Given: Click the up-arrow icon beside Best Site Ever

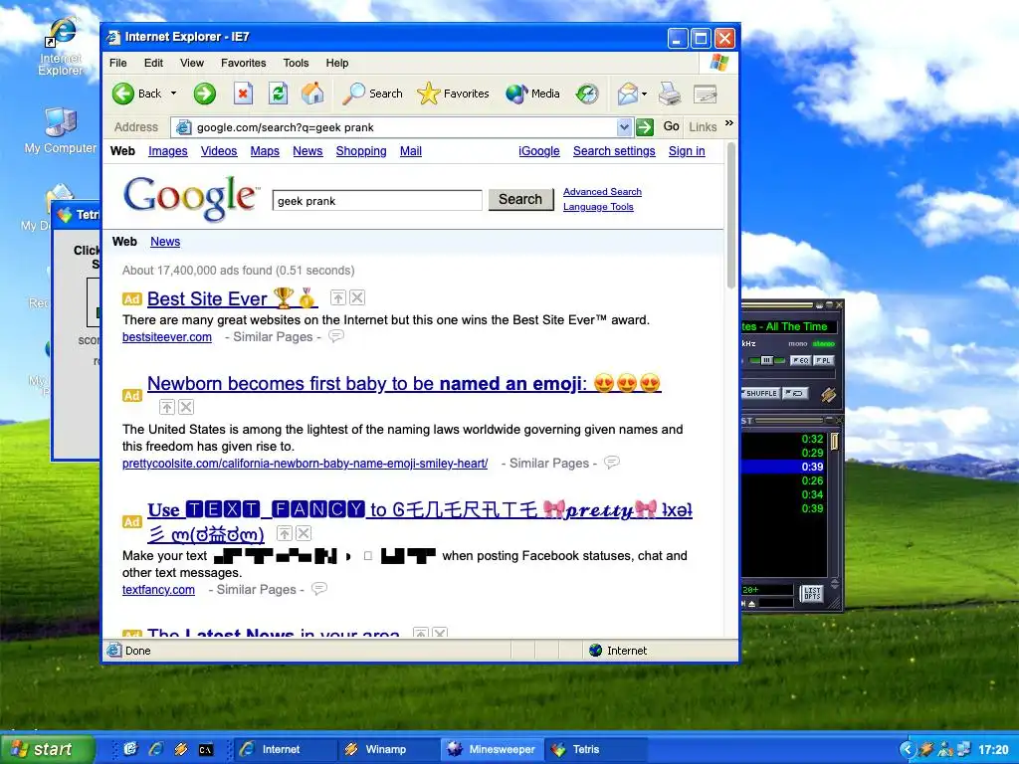Looking at the screenshot, I should pyautogui.click(x=338, y=297).
